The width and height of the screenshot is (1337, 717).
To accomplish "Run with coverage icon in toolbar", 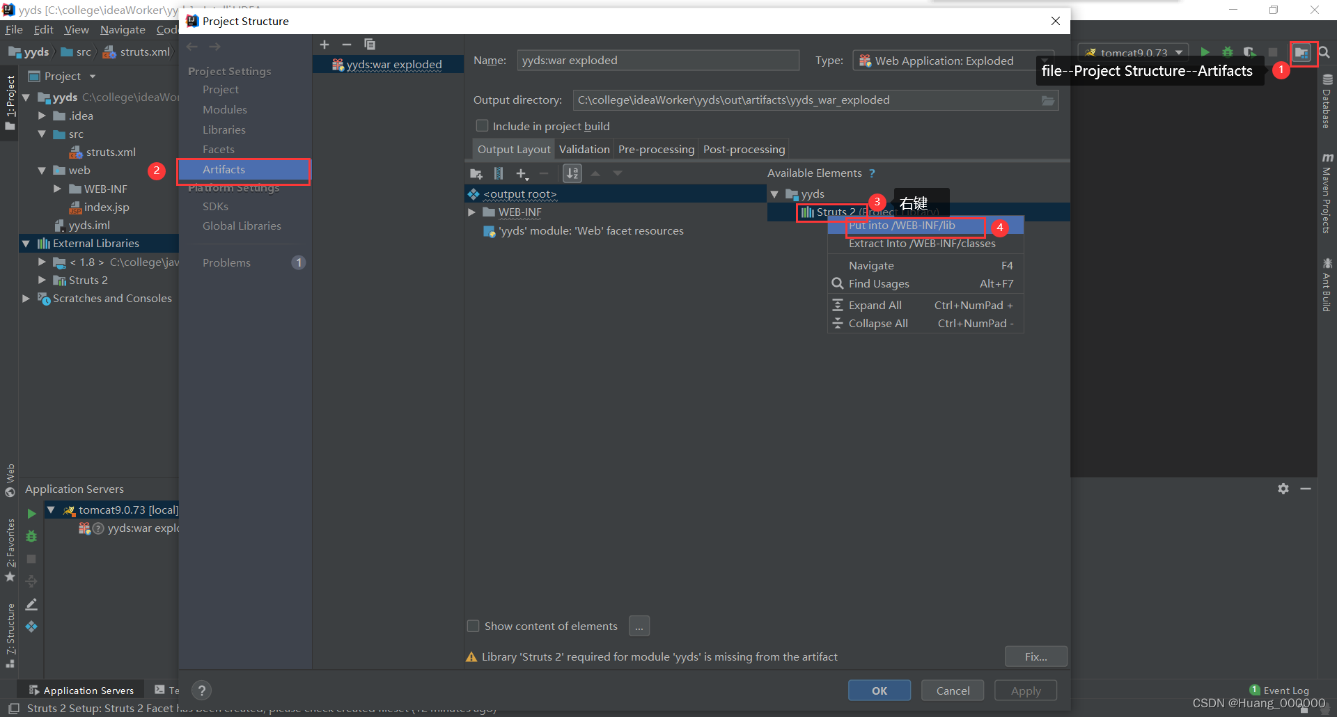I will (x=1249, y=52).
